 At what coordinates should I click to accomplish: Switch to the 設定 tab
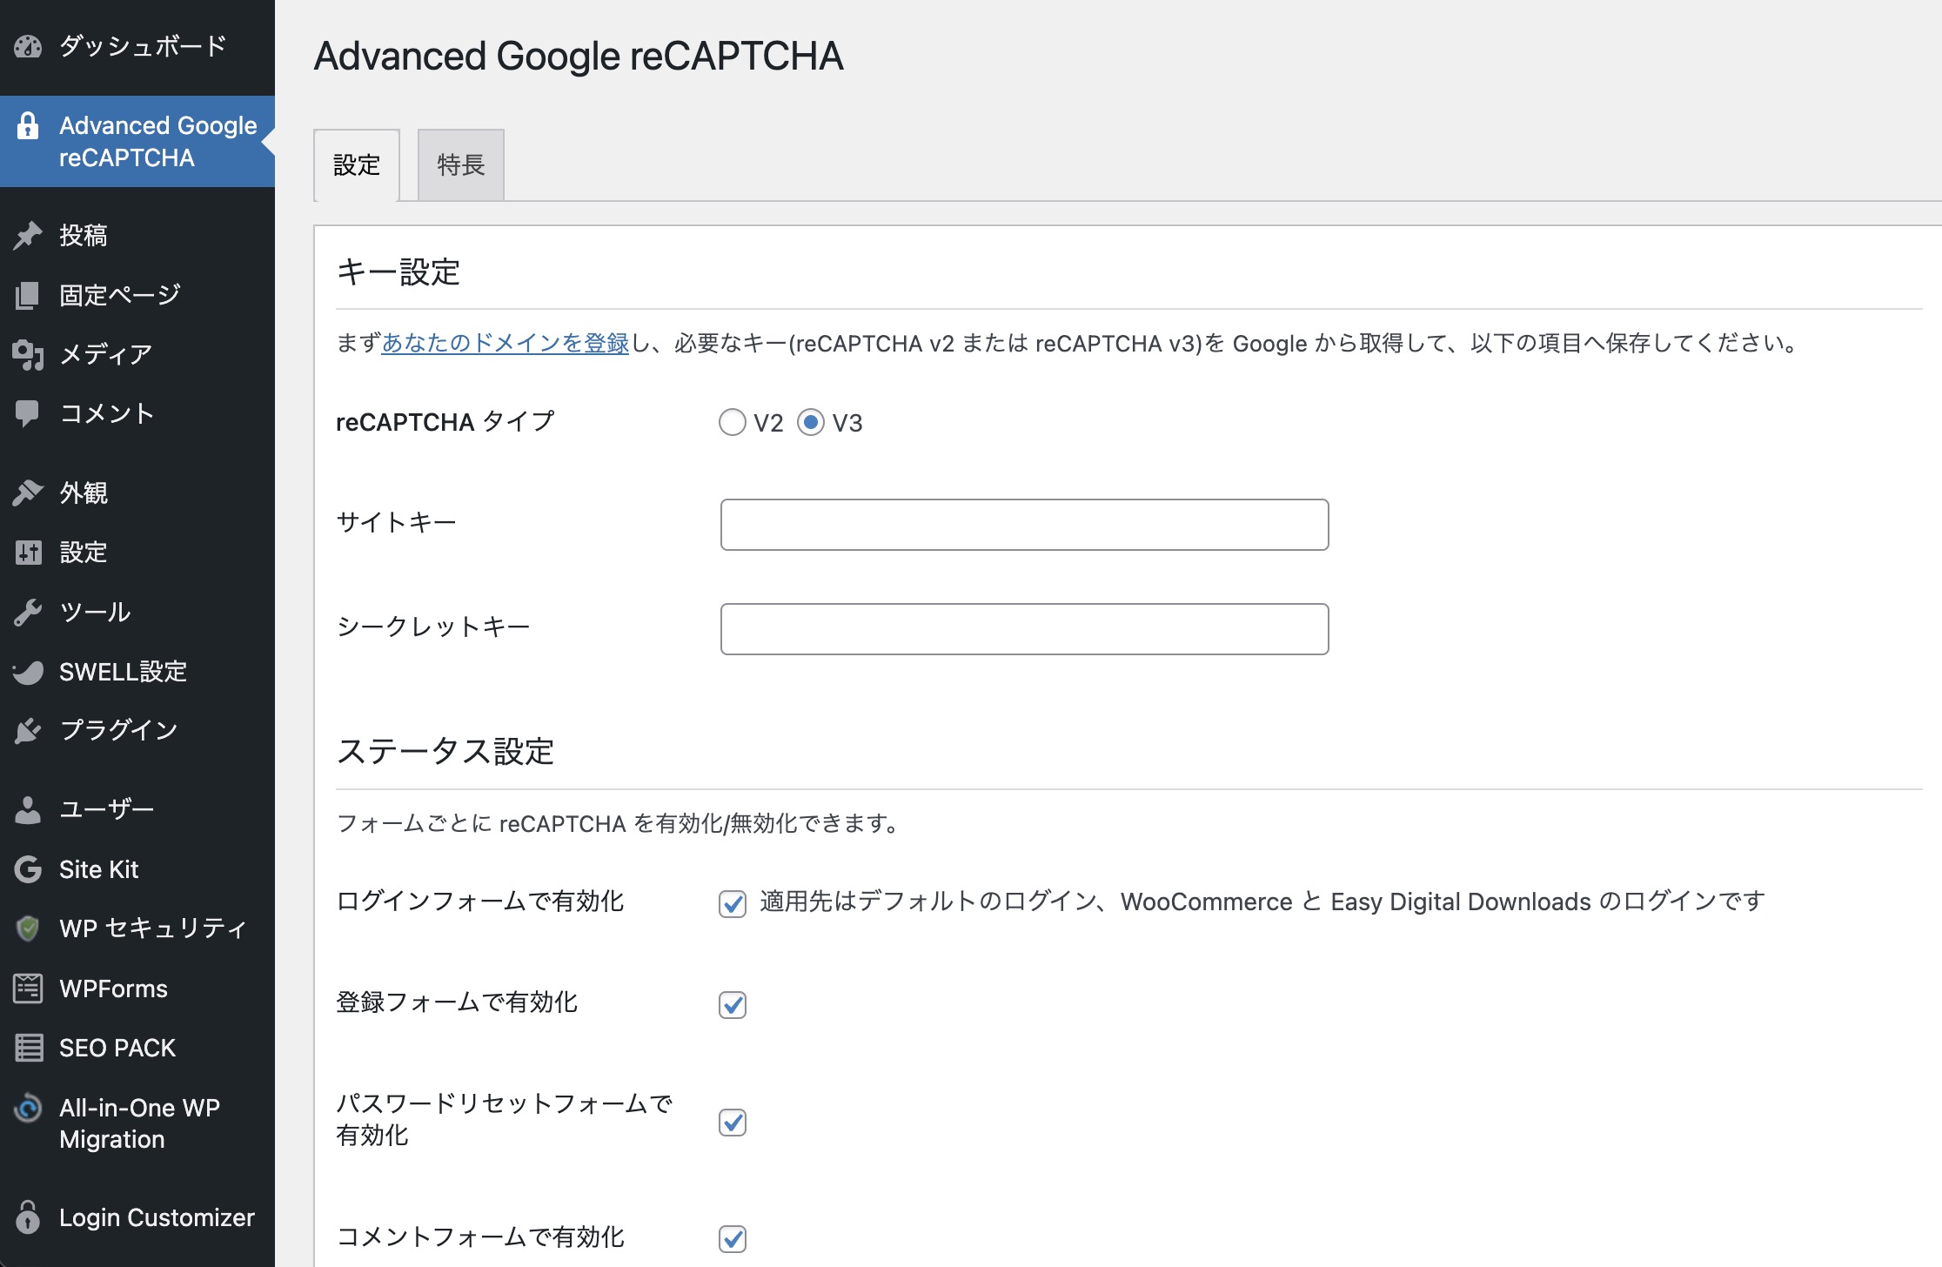pos(357,165)
